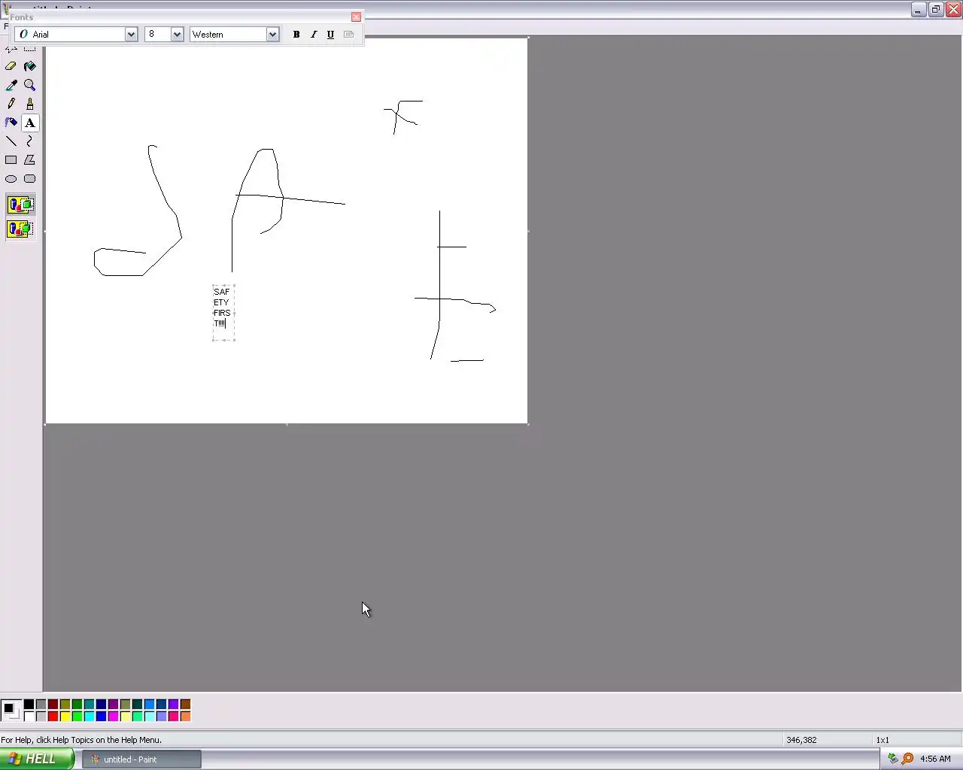Select the straight Line tool

click(x=11, y=141)
